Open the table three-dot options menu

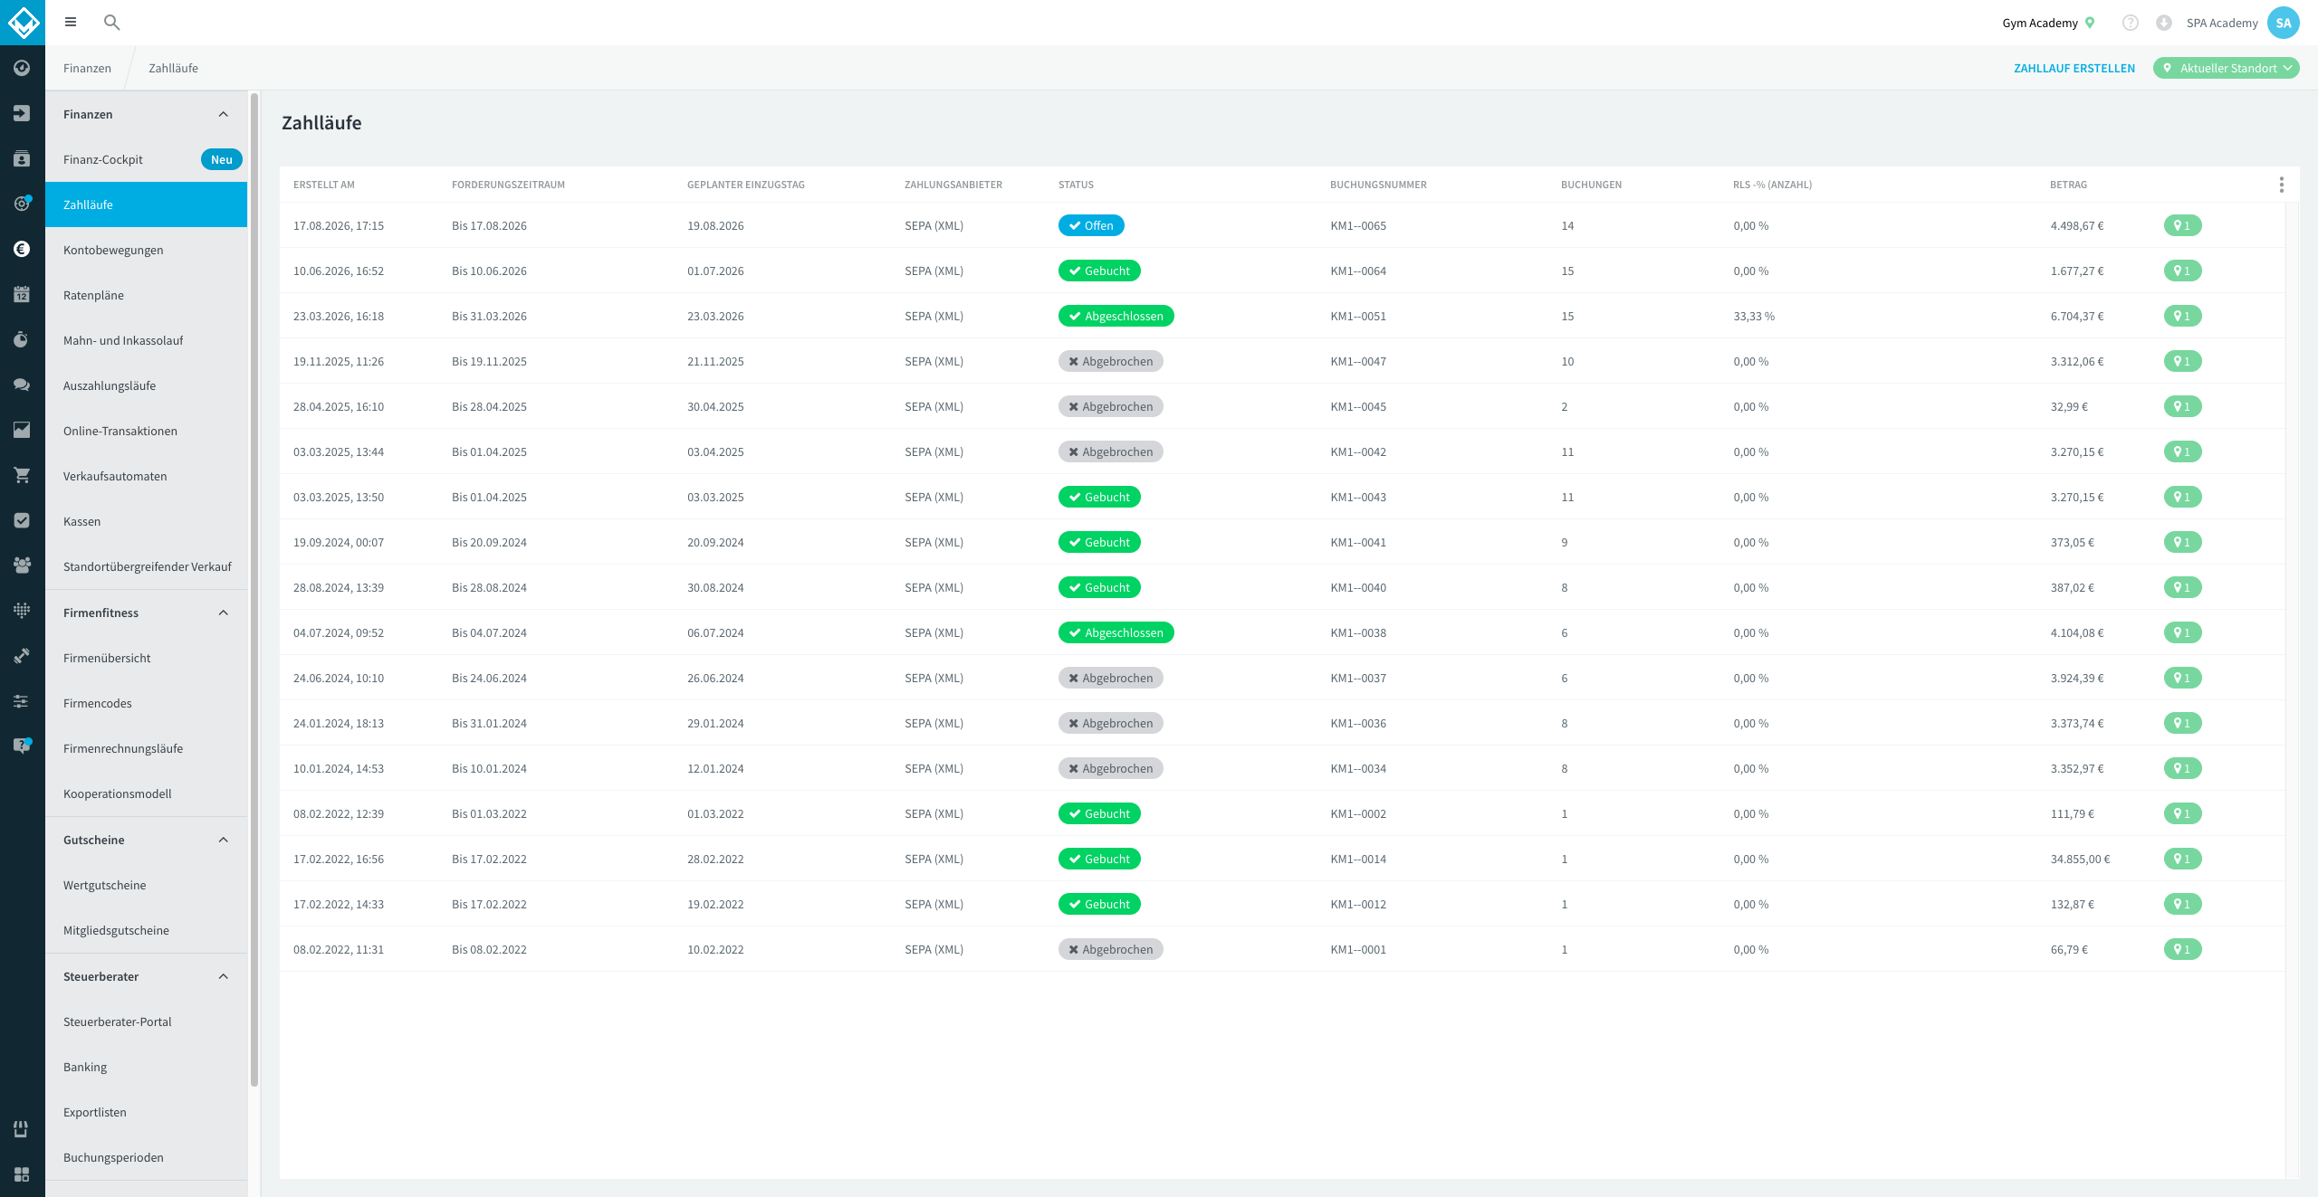2282,185
